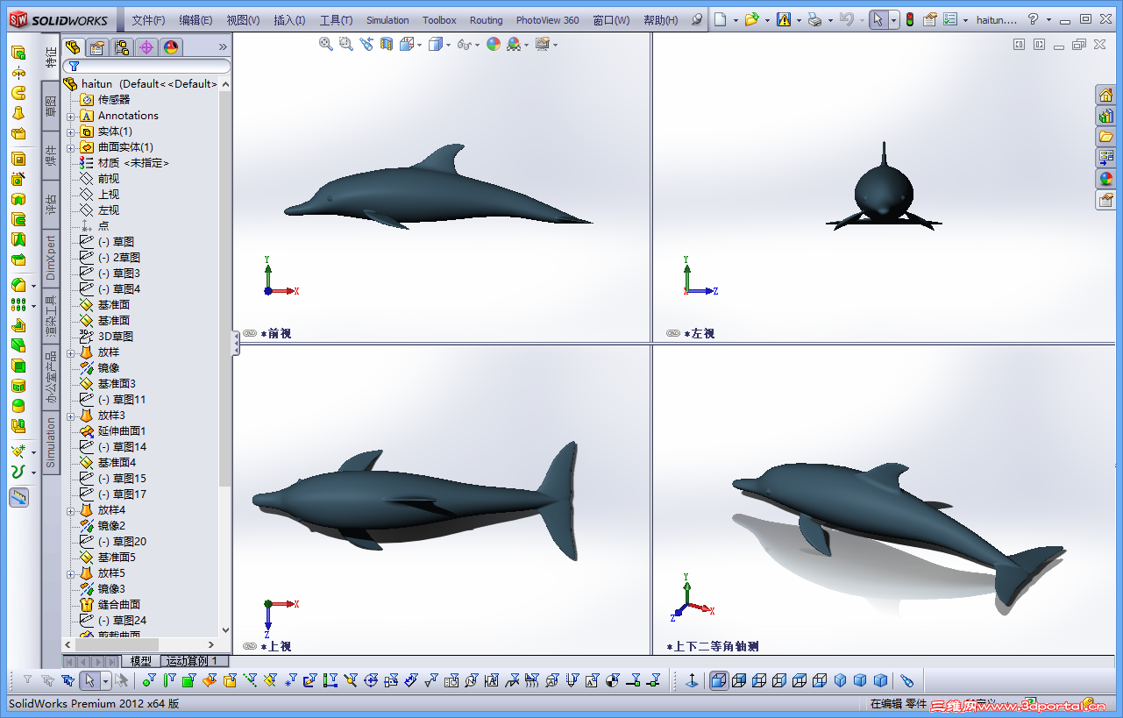
Task: Select the 3D草图 item in the tree
Action: (116, 337)
